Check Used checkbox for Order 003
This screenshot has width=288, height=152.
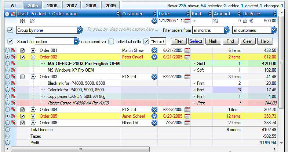click(22, 77)
